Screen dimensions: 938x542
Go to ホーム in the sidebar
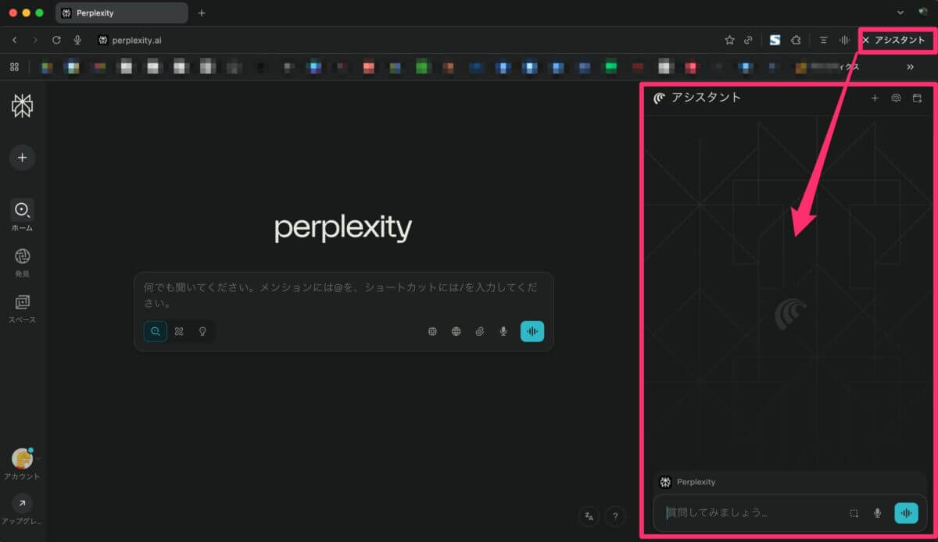pos(22,216)
